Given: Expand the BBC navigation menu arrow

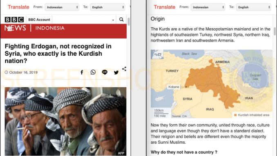Looking at the screenshot, I should tap(113, 20).
